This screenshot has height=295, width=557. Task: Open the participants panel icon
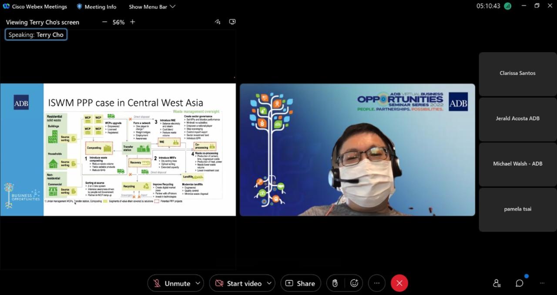coord(497,283)
